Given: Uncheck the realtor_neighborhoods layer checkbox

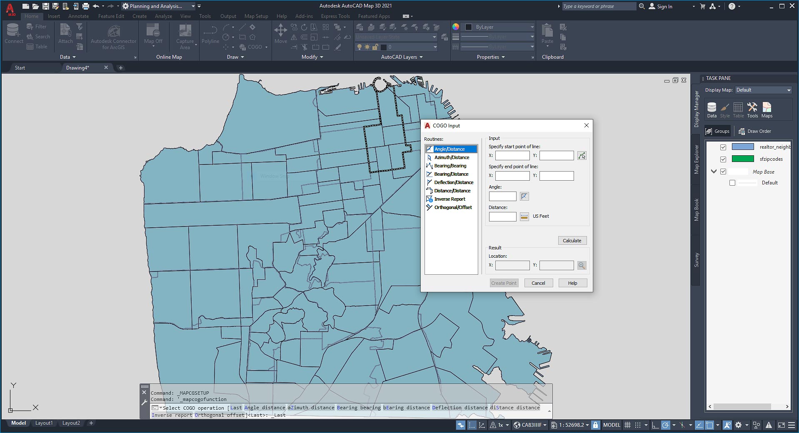Looking at the screenshot, I should click(723, 147).
